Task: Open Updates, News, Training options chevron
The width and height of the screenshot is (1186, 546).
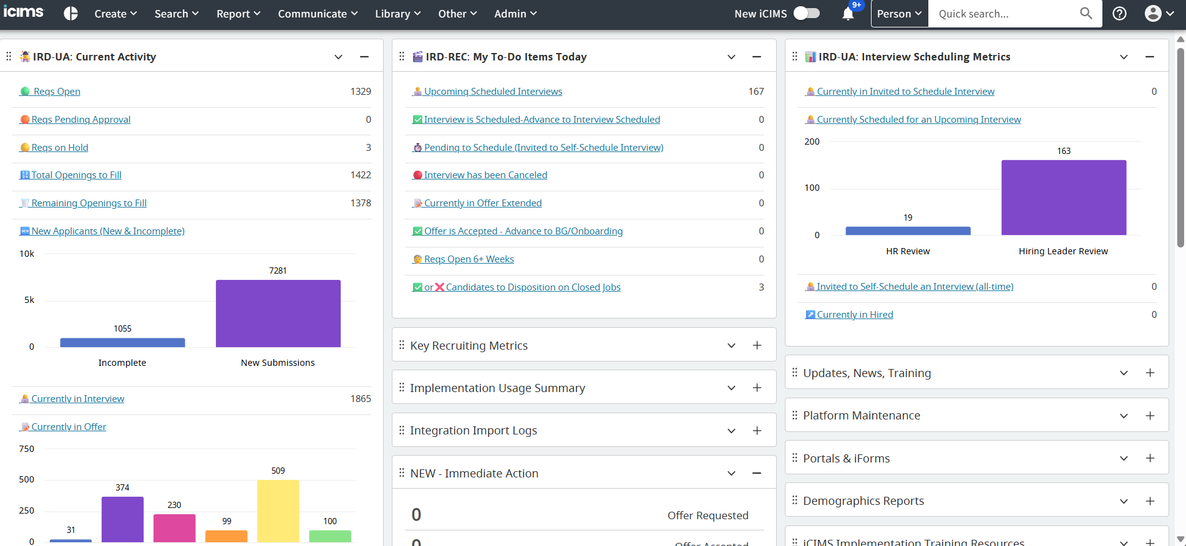Action: [x=1124, y=373]
